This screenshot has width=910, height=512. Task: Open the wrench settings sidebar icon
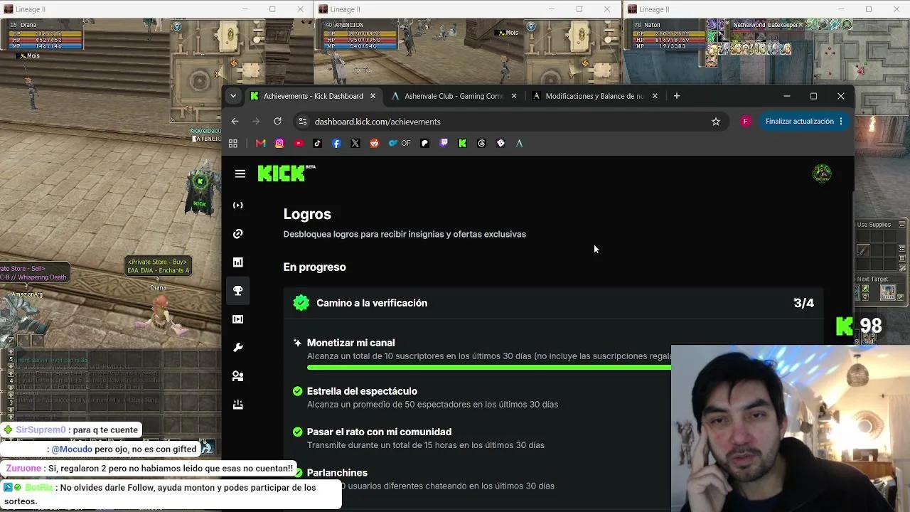click(x=238, y=348)
